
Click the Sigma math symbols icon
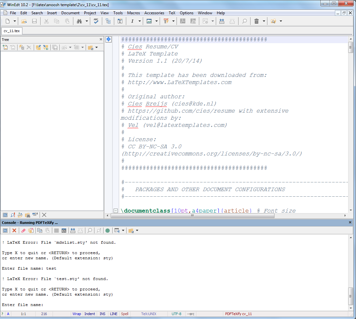[120, 21]
